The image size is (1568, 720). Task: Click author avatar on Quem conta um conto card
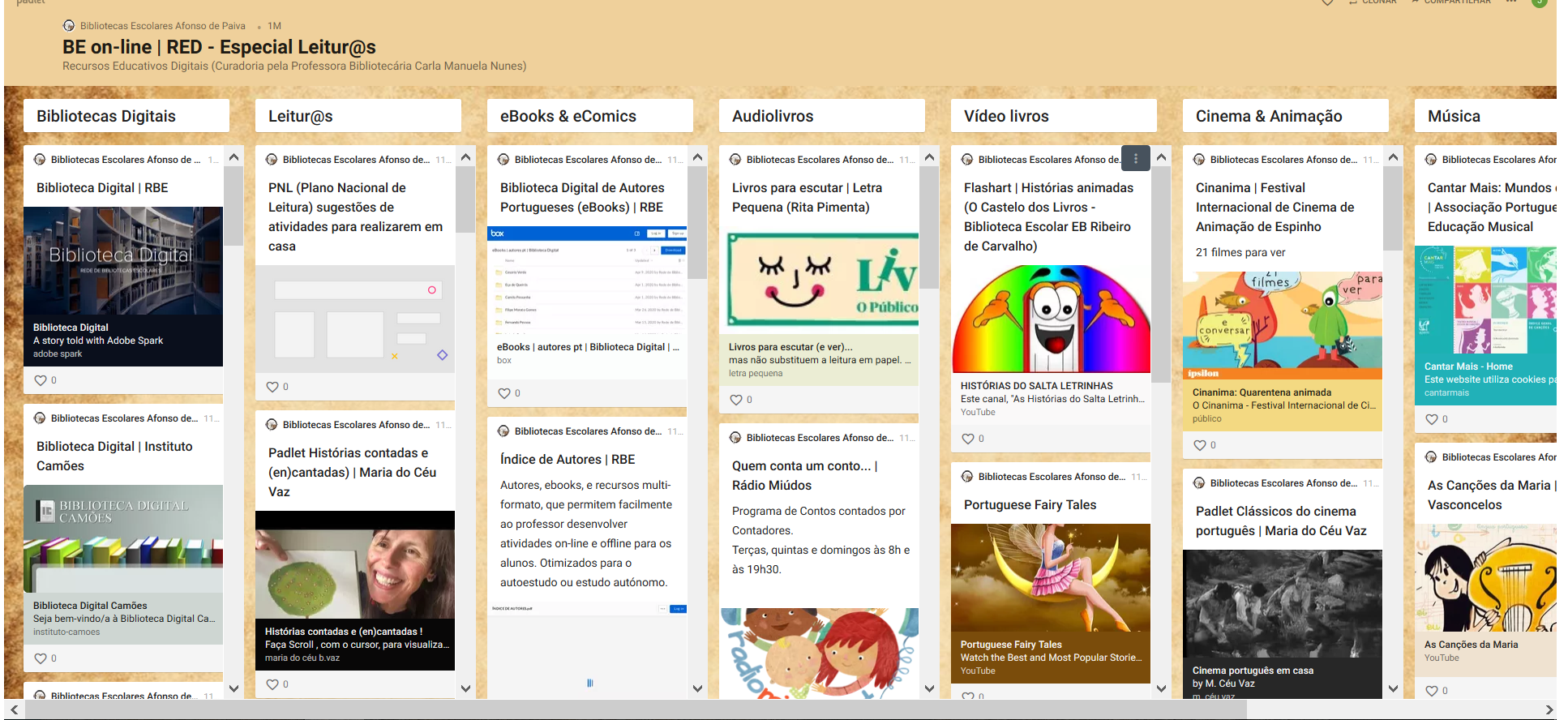coord(735,438)
